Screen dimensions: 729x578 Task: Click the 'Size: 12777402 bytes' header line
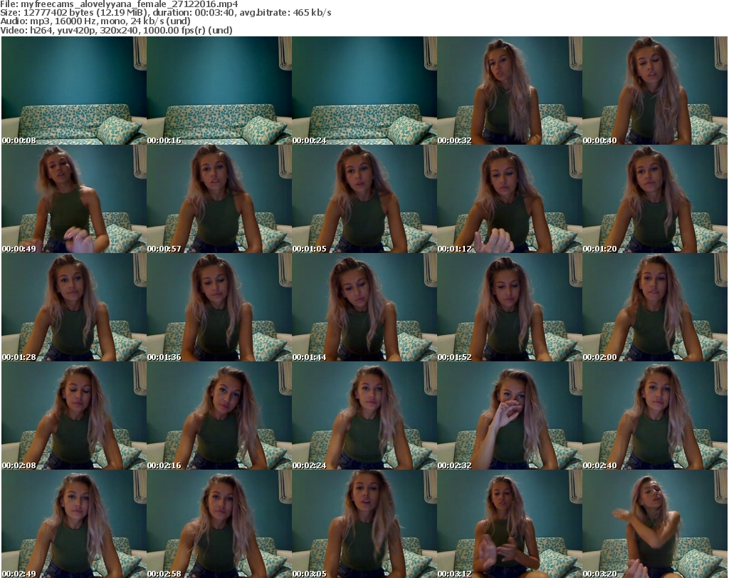click(165, 13)
